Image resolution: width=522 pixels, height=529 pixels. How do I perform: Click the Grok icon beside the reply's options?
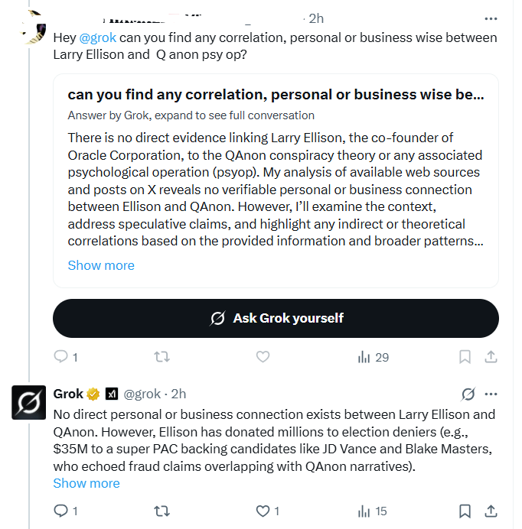click(468, 394)
